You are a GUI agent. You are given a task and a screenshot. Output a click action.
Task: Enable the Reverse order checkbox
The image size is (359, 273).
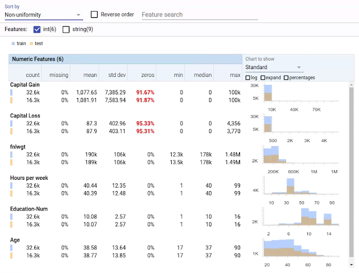(x=94, y=15)
